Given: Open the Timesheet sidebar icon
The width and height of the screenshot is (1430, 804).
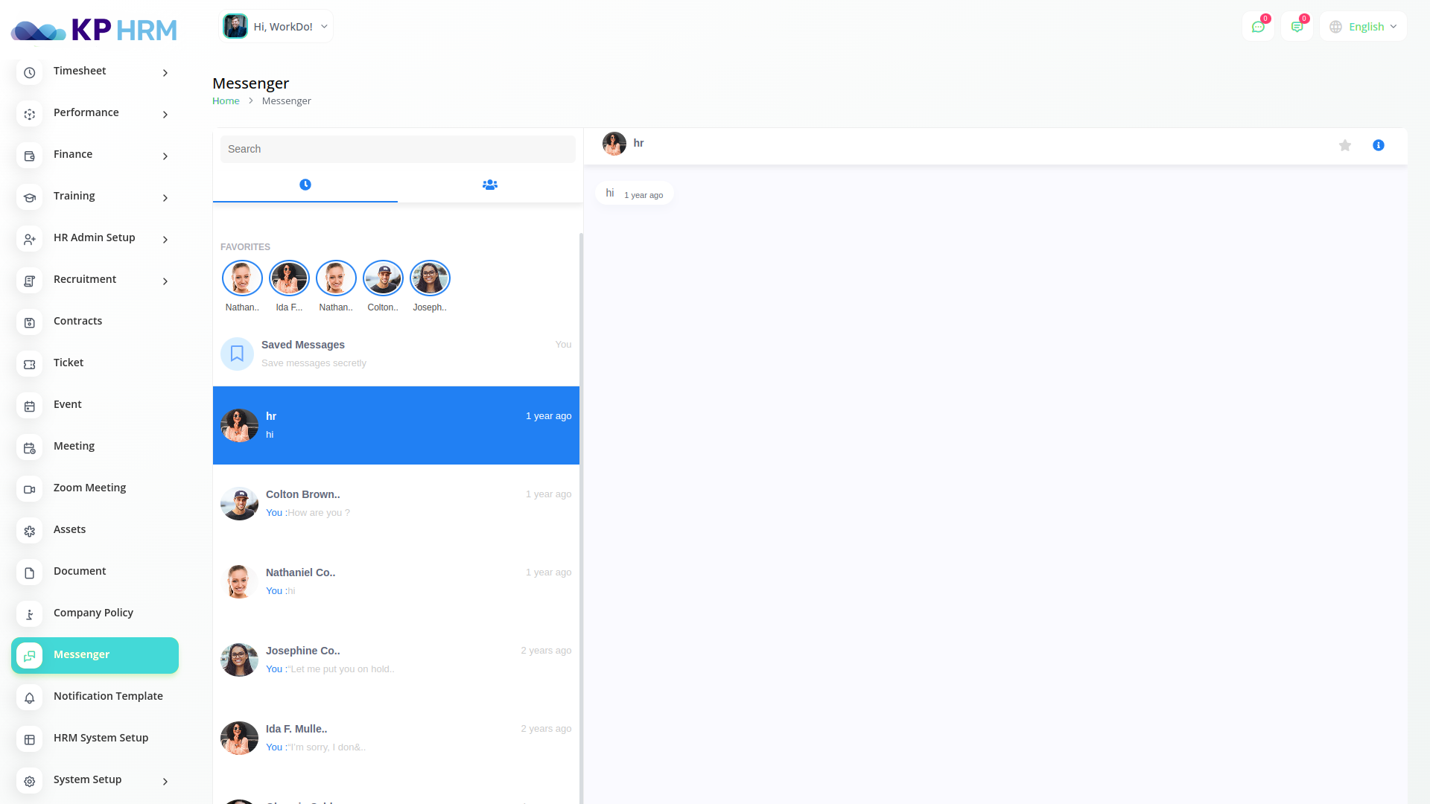Looking at the screenshot, I should 30,73.
